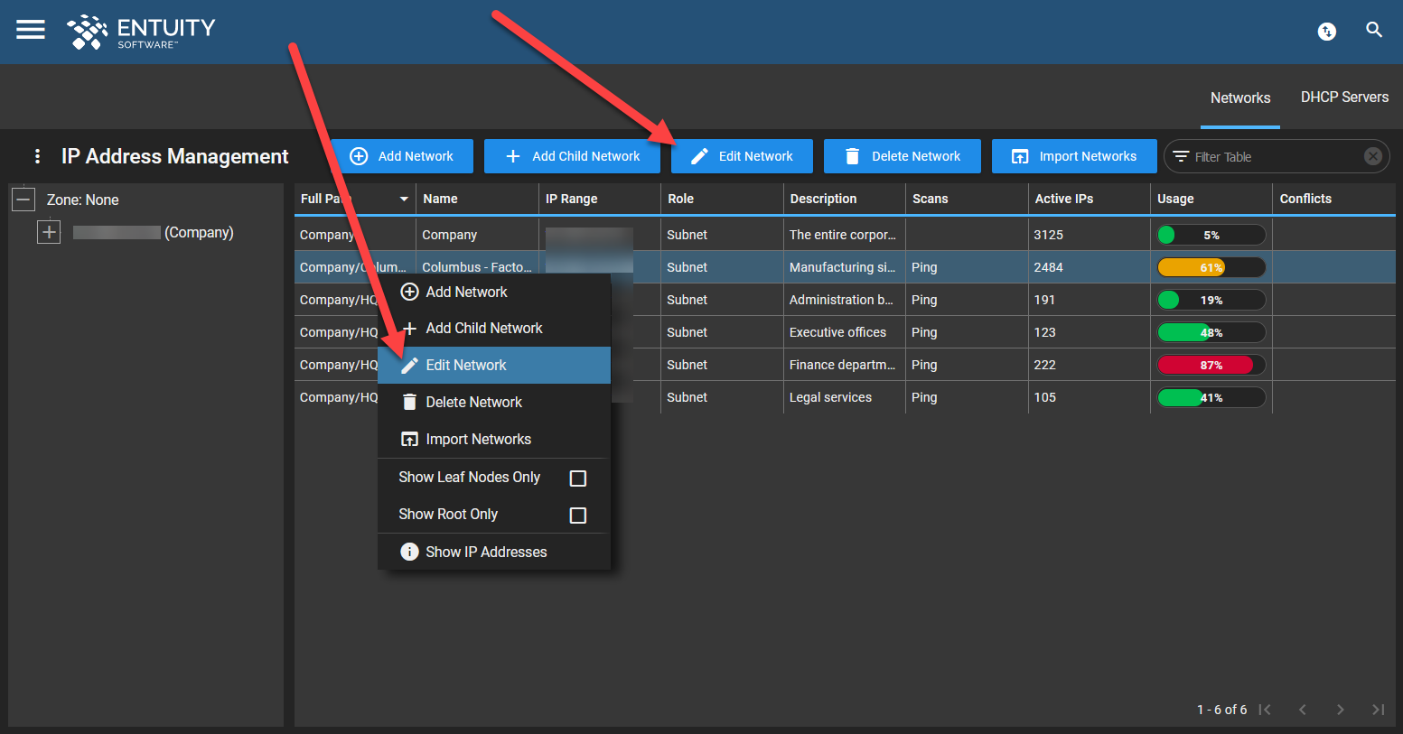This screenshot has width=1403, height=734.
Task: Go to the previous page
Action: (x=1303, y=710)
